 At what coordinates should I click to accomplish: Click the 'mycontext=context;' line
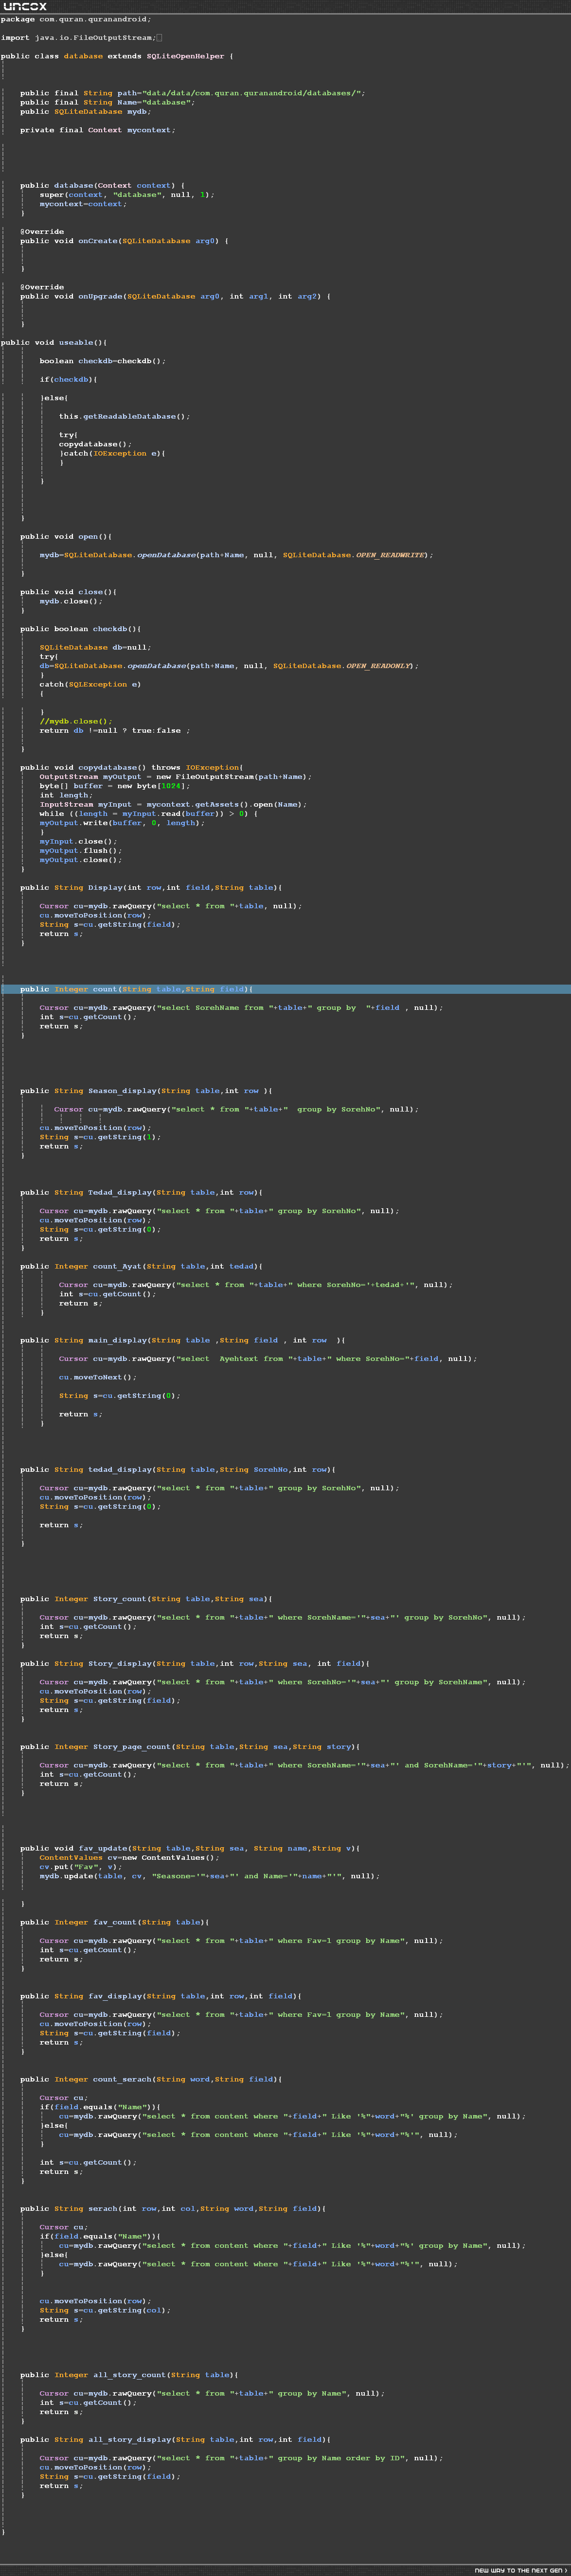click(83, 204)
